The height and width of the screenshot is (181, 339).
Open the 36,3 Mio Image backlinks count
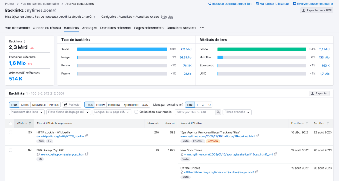[185, 58]
